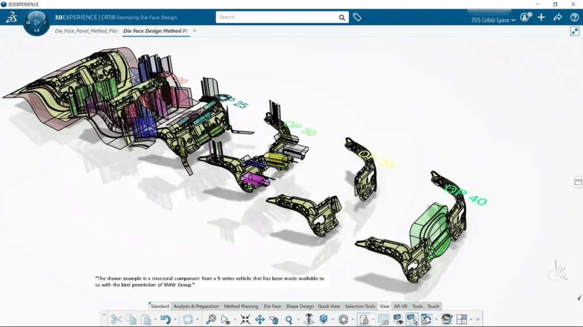The height and width of the screenshot is (327, 583).
Task: Click the Search input field
Action: click(x=277, y=17)
